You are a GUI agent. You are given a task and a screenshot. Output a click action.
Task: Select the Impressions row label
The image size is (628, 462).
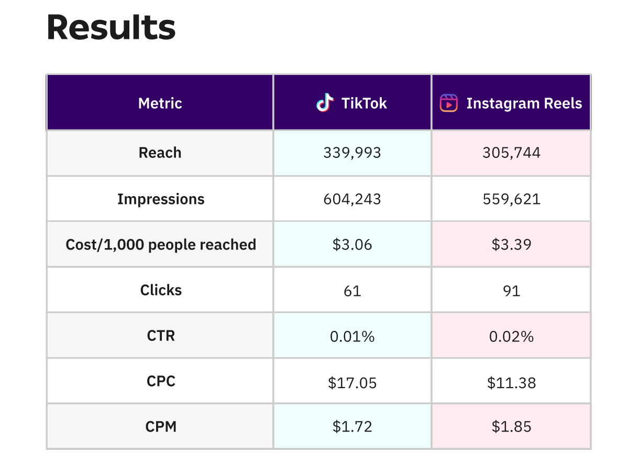pos(161,199)
